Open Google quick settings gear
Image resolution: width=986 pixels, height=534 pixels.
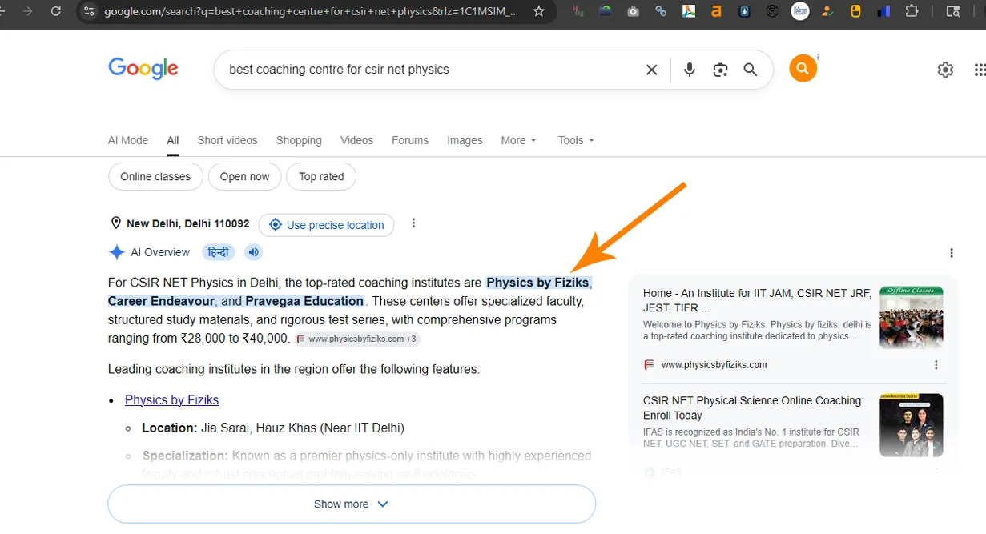pos(945,70)
